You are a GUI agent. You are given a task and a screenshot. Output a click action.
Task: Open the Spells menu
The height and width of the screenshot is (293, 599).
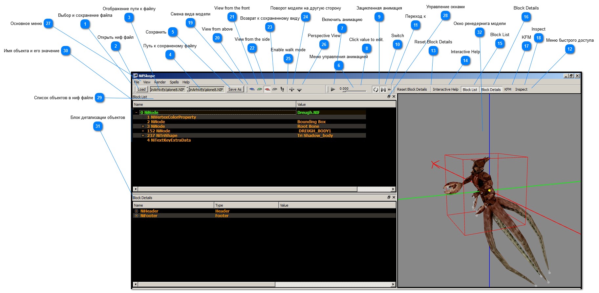[x=174, y=82]
